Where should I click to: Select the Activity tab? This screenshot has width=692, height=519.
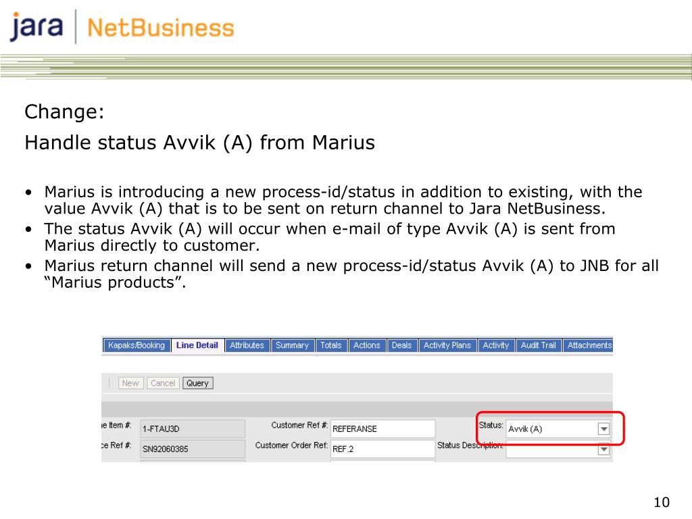(496, 345)
